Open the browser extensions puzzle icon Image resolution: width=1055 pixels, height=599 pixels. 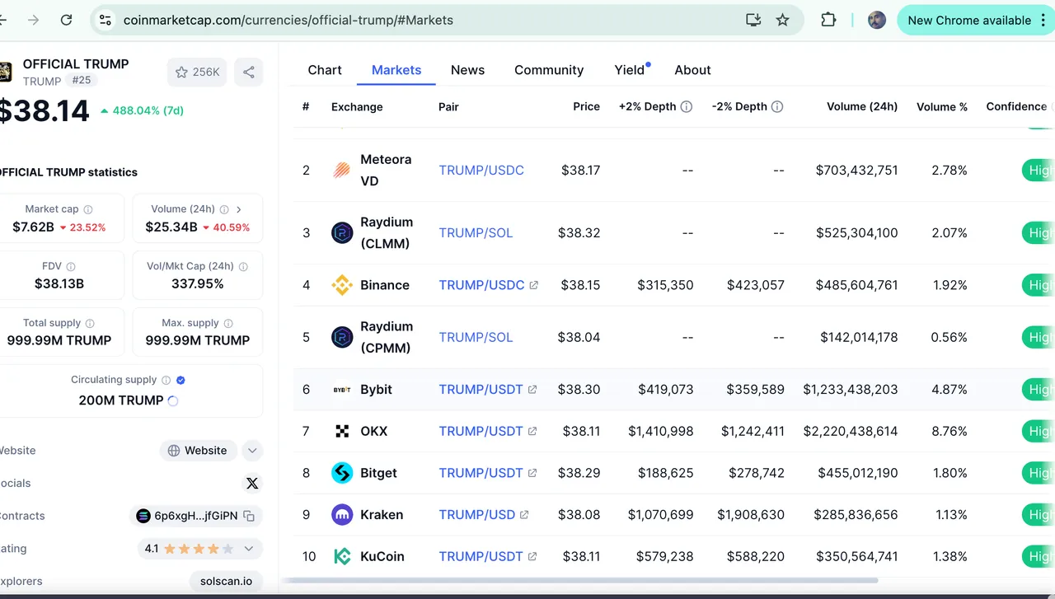[x=828, y=20]
